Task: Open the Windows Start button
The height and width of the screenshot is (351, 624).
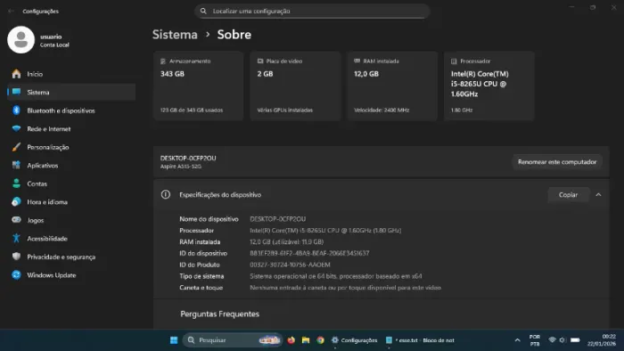Action: point(174,340)
